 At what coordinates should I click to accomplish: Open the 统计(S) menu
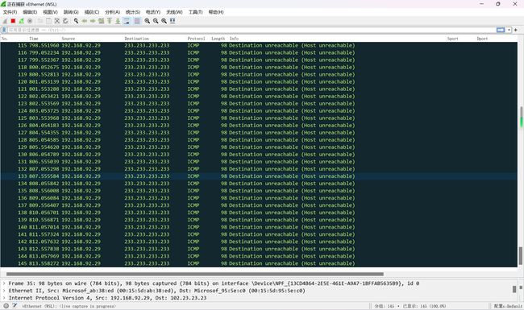(x=133, y=12)
